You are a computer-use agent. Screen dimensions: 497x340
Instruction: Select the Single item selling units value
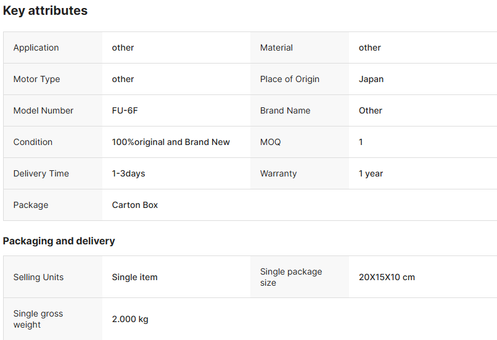134,277
